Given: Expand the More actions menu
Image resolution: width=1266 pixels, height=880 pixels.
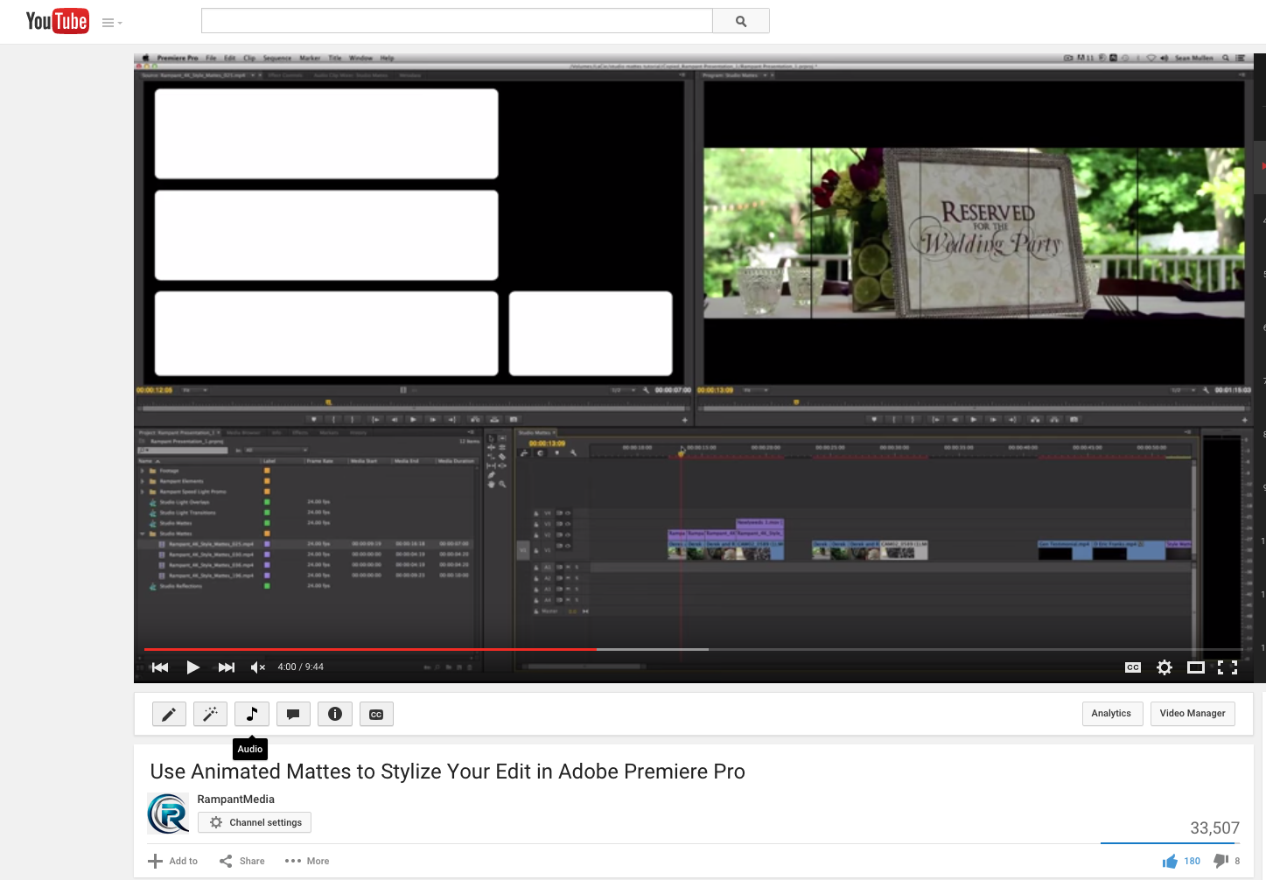Looking at the screenshot, I should [307, 861].
